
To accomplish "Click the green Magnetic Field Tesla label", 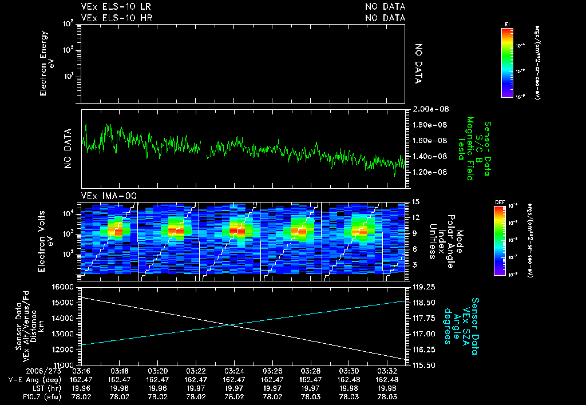I will [x=465, y=149].
